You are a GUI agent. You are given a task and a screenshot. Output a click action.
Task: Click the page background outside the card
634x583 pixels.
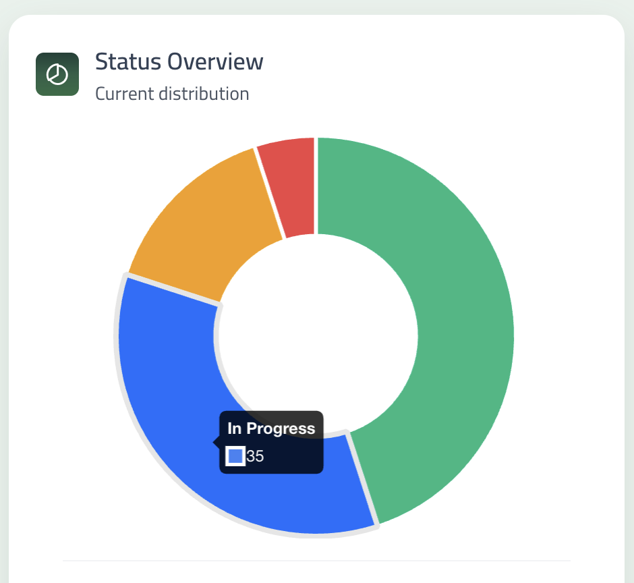pyautogui.click(x=4, y=270)
